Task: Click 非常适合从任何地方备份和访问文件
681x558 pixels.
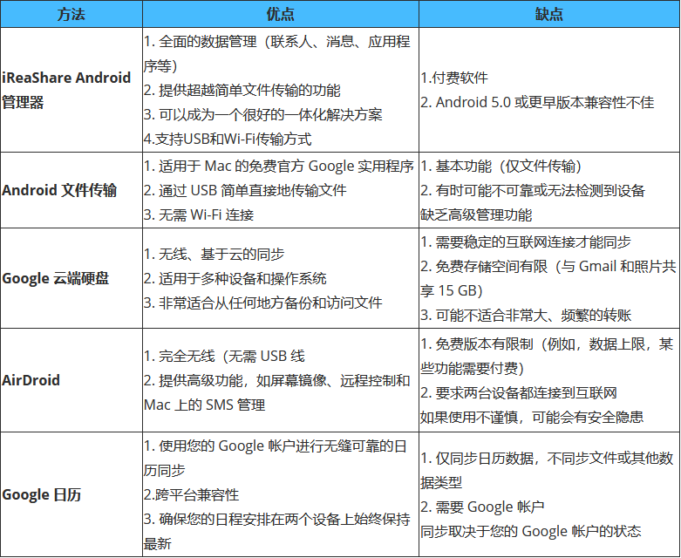Action: click(263, 303)
